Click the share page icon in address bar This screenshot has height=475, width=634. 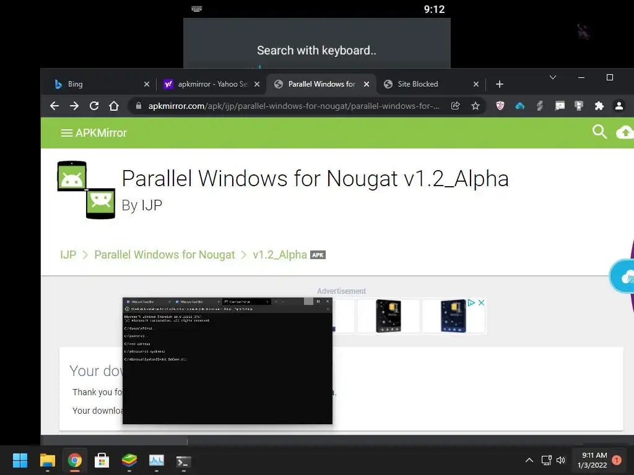455,106
